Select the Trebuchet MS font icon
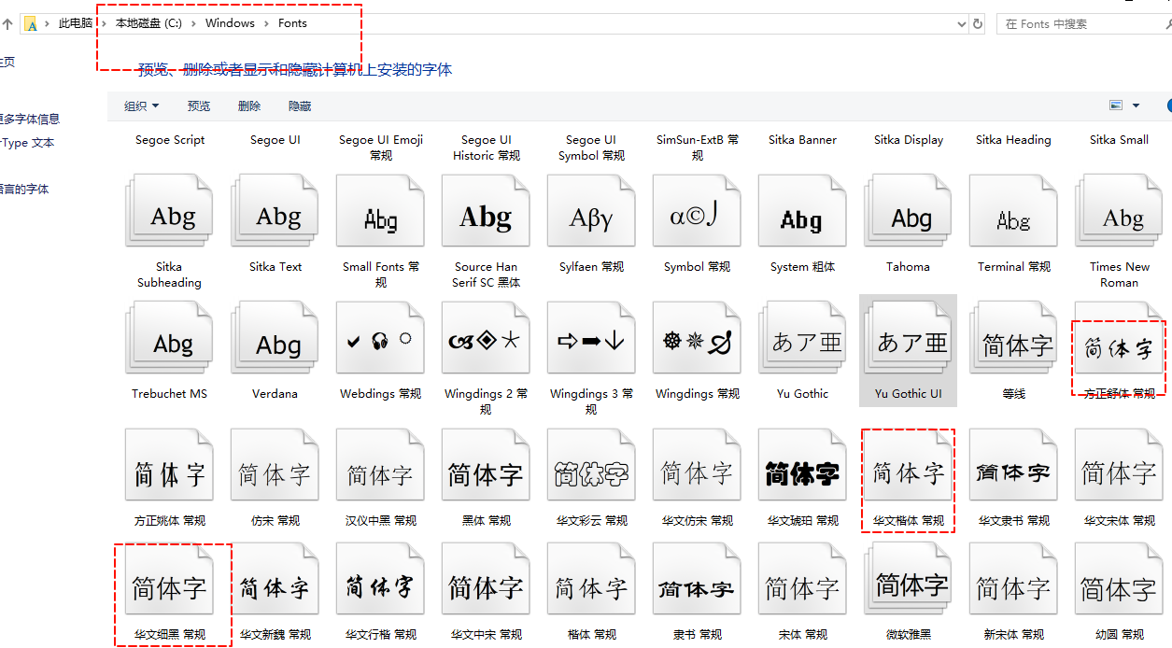1172x648 pixels. click(x=169, y=338)
